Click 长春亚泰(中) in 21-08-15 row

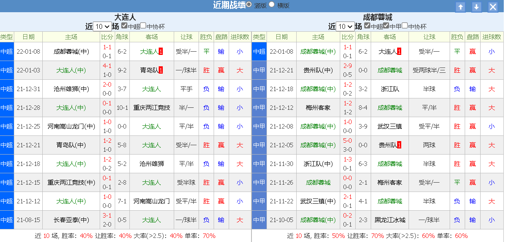[71, 220]
